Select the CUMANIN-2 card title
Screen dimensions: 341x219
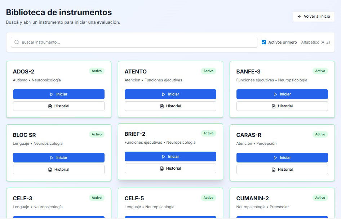tap(252, 198)
